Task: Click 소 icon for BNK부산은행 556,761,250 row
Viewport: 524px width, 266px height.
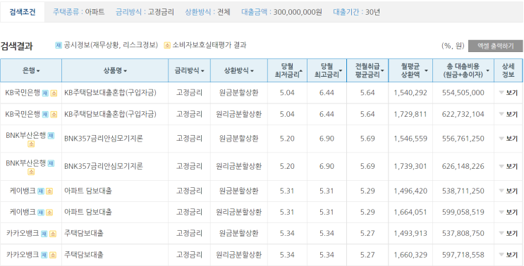Action: click(31, 144)
